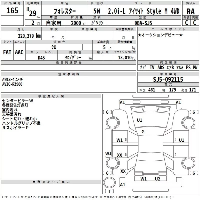Screen dimensions: 200x200
Task: Click the 5W door shape value
Action: 97,11
